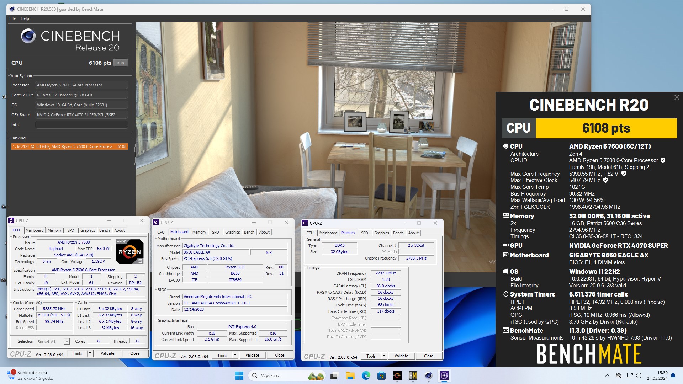
Task: Click Validate in middle CPU-Z window
Action: [x=252, y=355]
